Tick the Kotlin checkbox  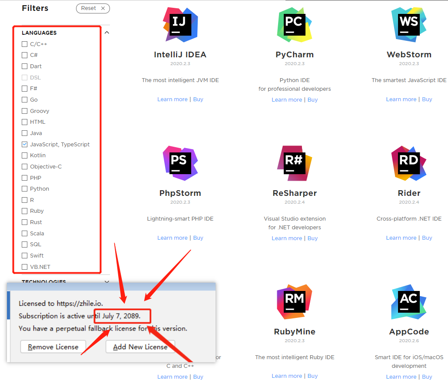[25, 155]
